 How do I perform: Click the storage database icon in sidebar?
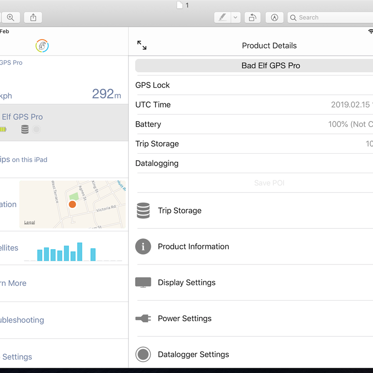coord(25,129)
